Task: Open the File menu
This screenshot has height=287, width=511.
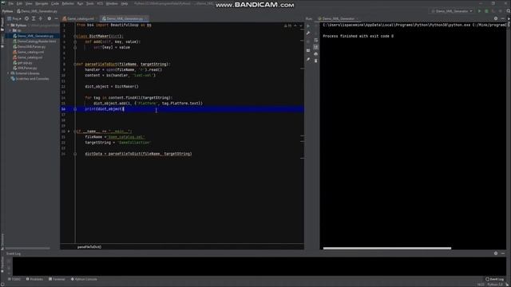Action: coord(10,3)
